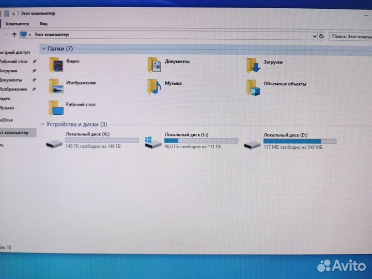Click text 90,0 ГБ свободно из 111 ГБ
Screen dimensions: 372x279
coord(193,147)
